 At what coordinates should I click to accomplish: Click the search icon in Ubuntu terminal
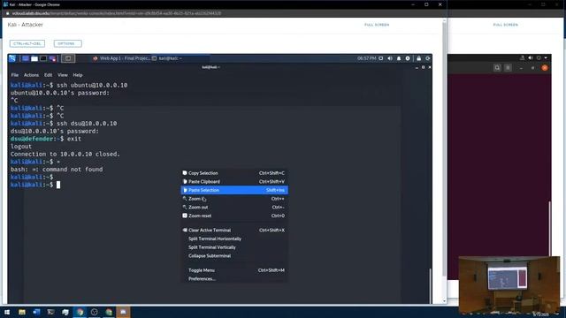497,68
